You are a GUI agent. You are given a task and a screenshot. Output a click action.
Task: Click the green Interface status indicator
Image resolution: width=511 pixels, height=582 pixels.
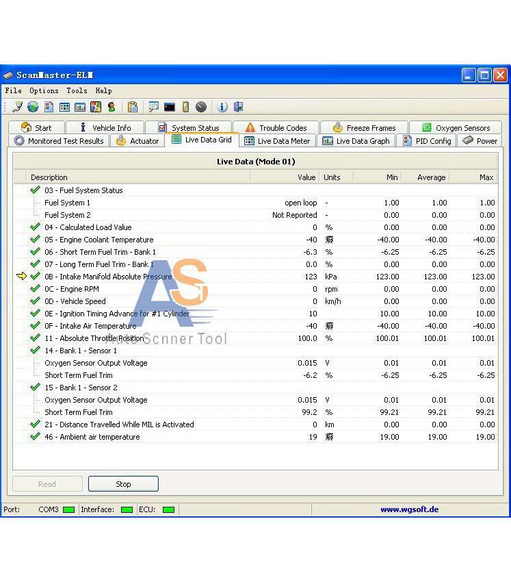point(127,509)
